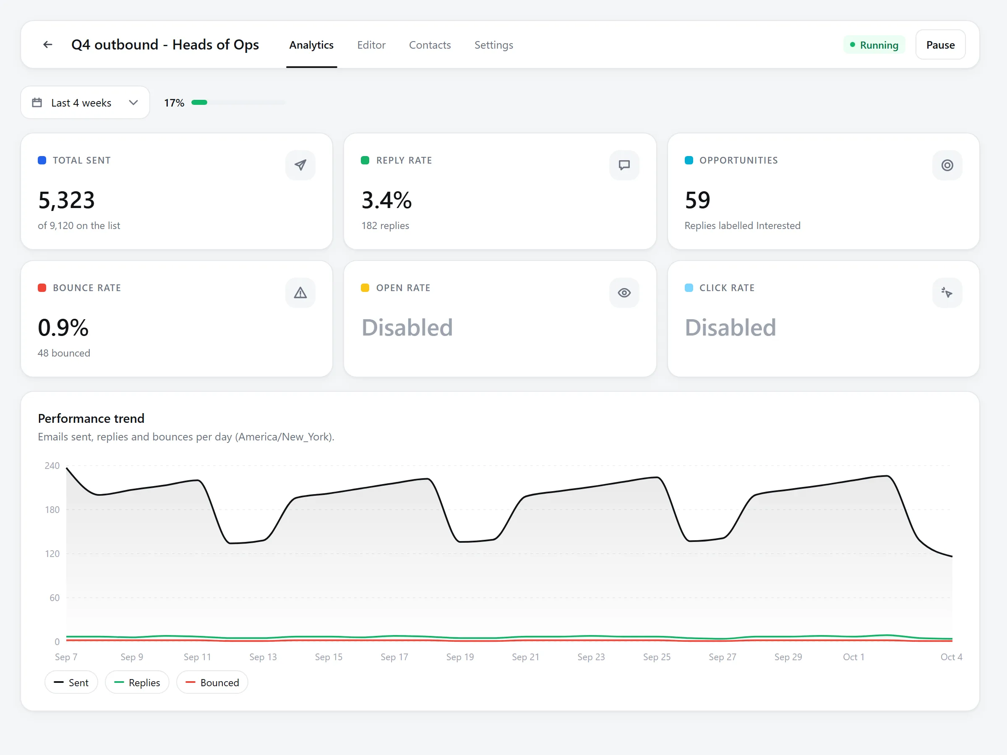This screenshot has width=1007, height=755.
Task: Click the blue Total Sent color swatch
Action: coord(42,160)
